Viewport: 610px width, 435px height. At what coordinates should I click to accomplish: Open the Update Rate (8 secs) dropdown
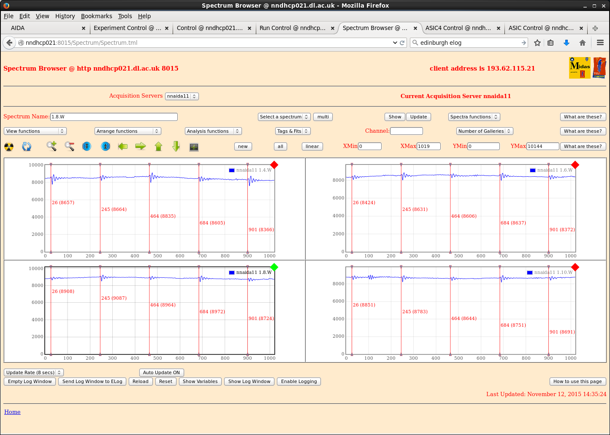[x=34, y=372]
